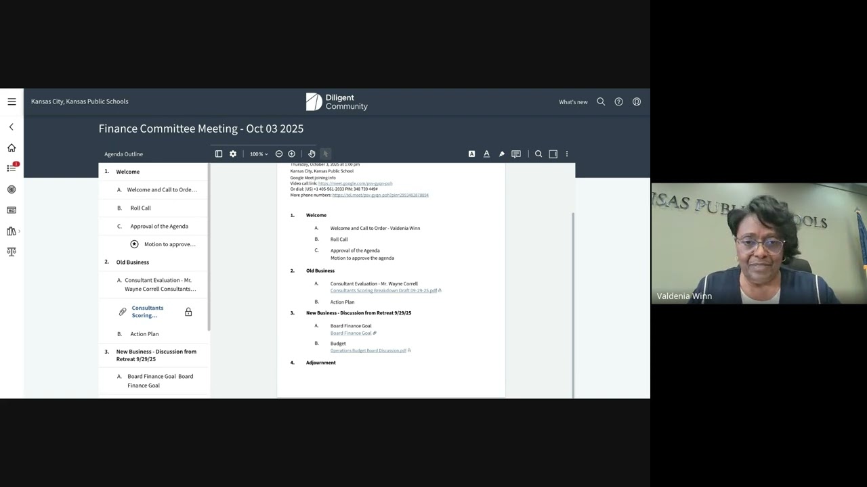Viewport: 867px width, 487px height.
Task: Open the Board Finance Goal document link
Action: [x=351, y=333]
